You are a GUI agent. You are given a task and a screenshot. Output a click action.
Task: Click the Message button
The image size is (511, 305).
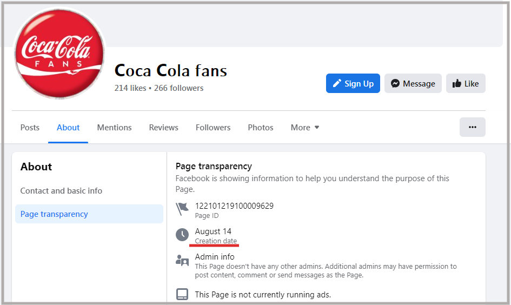point(413,83)
